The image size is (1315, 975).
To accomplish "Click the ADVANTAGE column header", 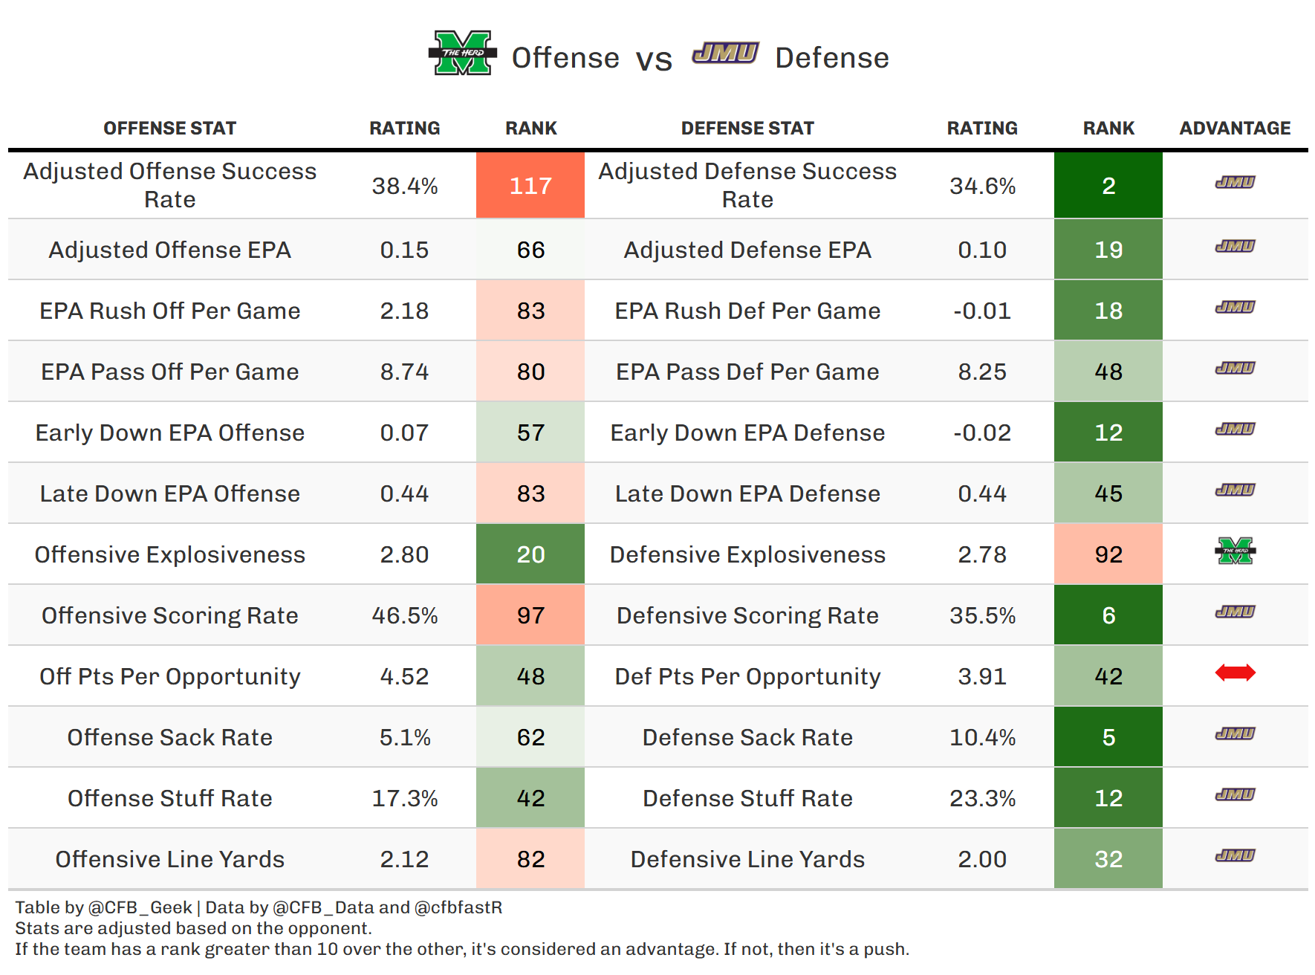I will (1235, 129).
